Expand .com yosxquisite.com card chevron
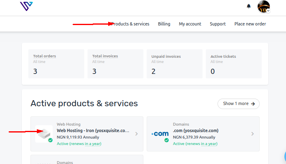286x164 pixels. (x=252, y=134)
